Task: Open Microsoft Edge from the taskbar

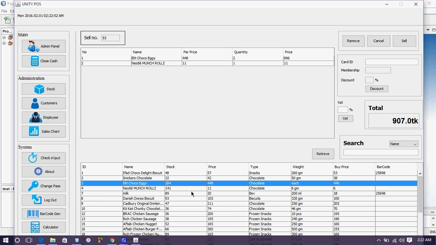Action: [x=41, y=240]
